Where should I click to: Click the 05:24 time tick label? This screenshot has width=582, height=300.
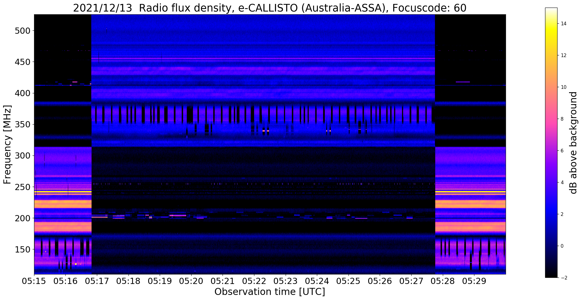317,281
